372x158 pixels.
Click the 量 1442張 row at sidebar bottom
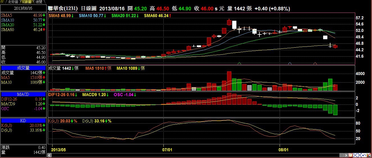[23, 152]
